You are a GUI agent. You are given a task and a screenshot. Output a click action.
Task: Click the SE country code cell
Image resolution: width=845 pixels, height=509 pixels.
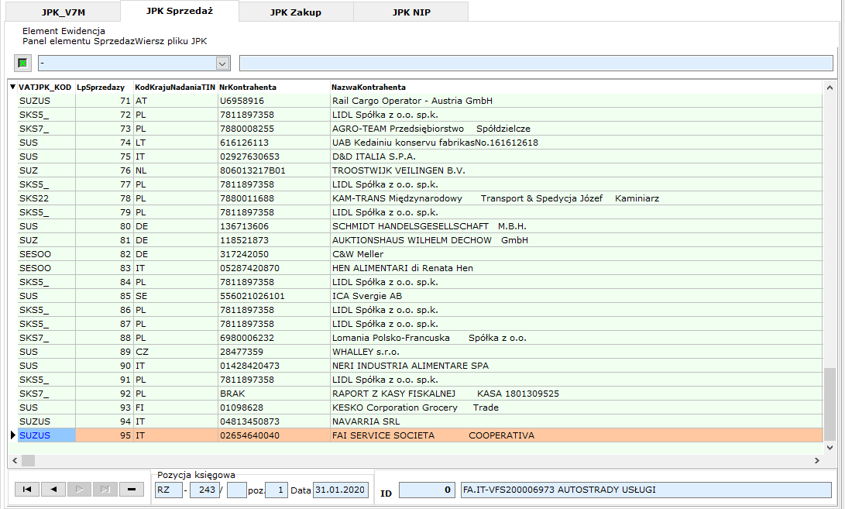click(176, 296)
